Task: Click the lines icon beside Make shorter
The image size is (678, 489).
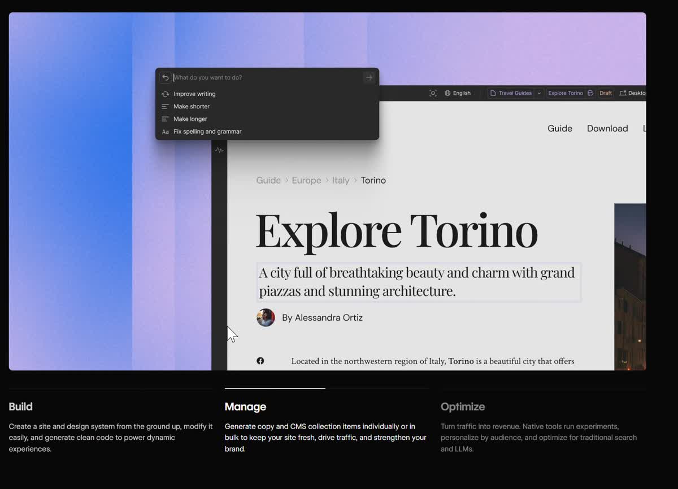Action: coord(166,107)
